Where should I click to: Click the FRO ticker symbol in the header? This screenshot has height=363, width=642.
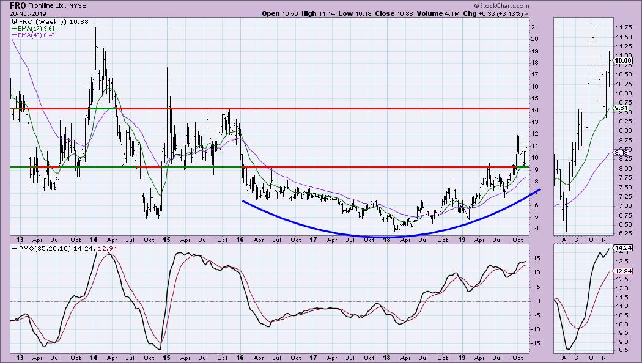pos(18,5)
